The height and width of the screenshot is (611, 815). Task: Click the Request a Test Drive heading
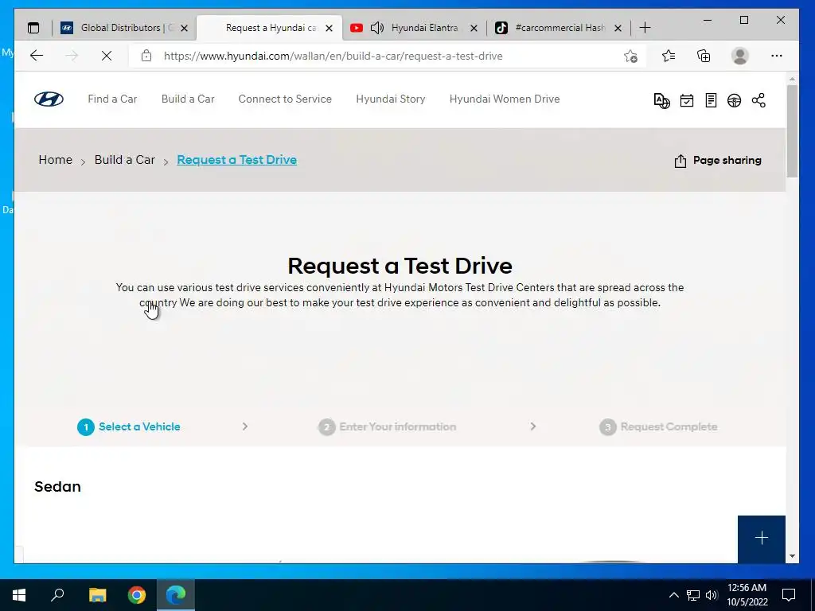400,266
